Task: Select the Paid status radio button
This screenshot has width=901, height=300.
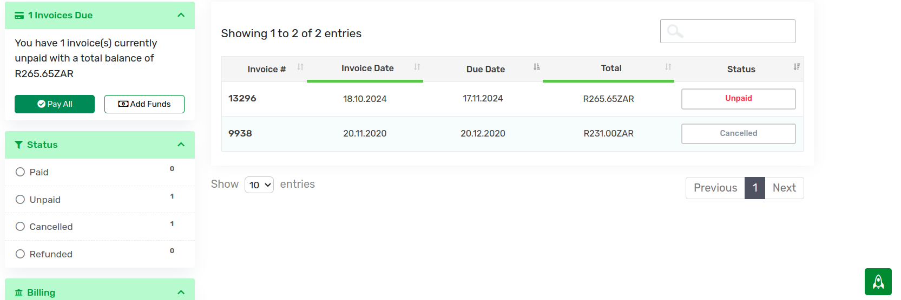Action: pyautogui.click(x=20, y=172)
